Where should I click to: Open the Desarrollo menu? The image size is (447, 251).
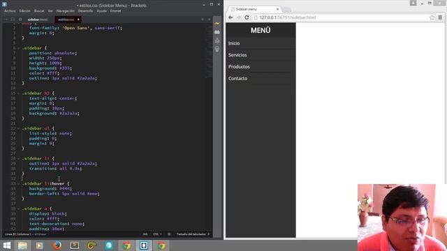pyautogui.click(x=85, y=11)
